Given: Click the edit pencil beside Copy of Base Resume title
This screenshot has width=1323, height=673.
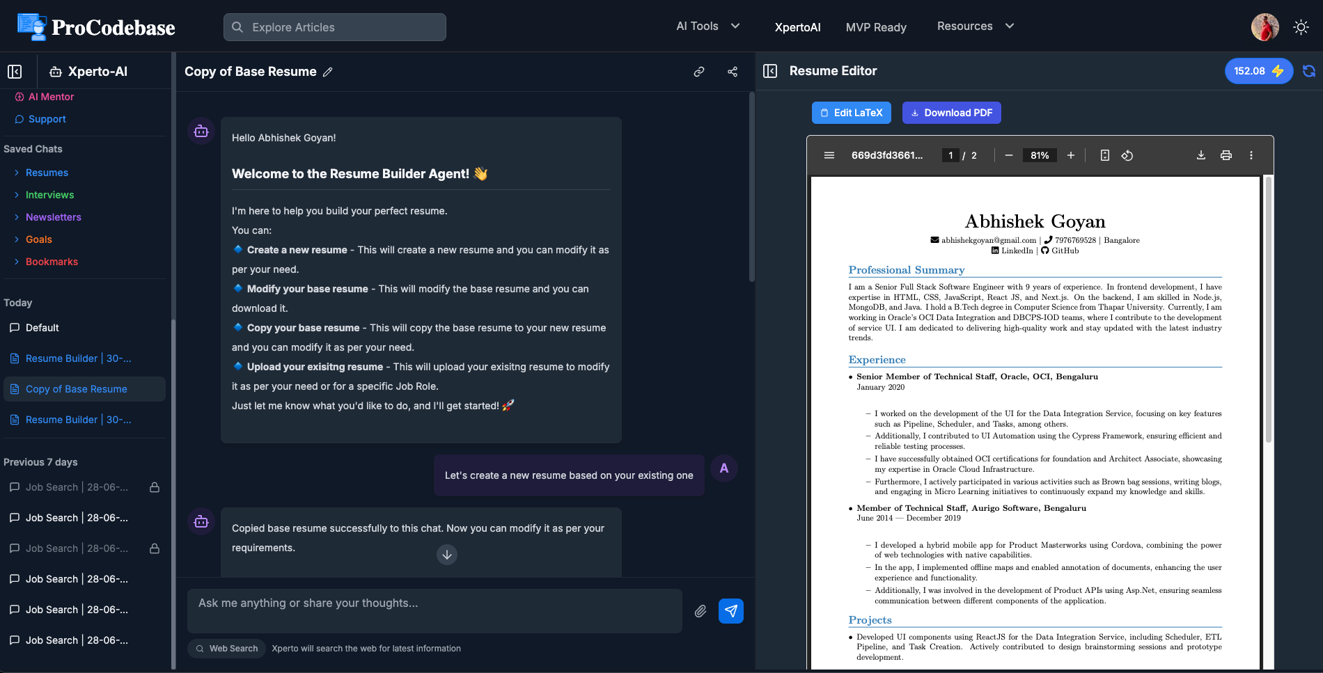Looking at the screenshot, I should pos(328,72).
